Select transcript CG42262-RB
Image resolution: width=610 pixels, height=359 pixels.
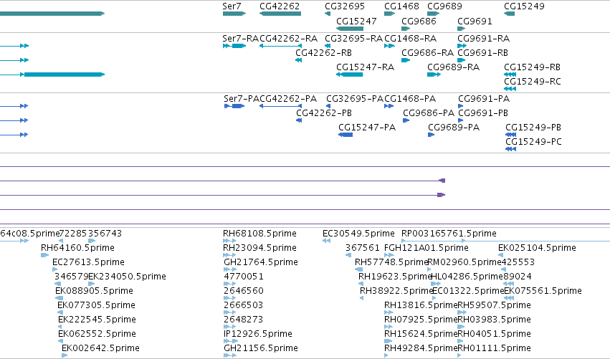tap(324, 53)
